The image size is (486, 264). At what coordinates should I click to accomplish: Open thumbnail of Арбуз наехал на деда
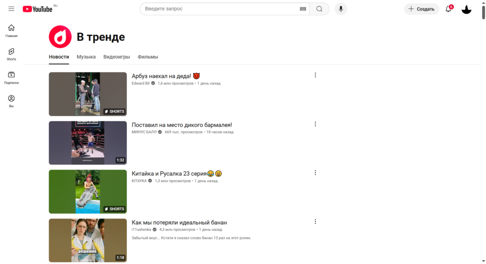point(88,94)
